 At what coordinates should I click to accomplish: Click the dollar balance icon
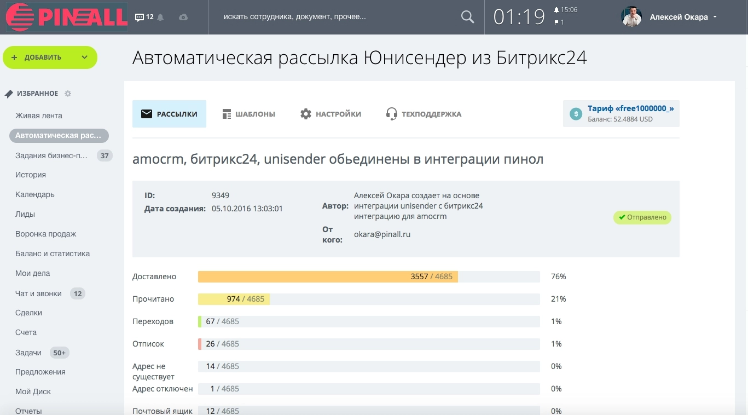pos(576,114)
